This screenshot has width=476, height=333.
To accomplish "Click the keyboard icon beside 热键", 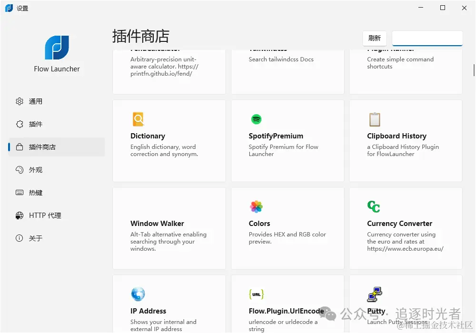I will pyautogui.click(x=20, y=193).
